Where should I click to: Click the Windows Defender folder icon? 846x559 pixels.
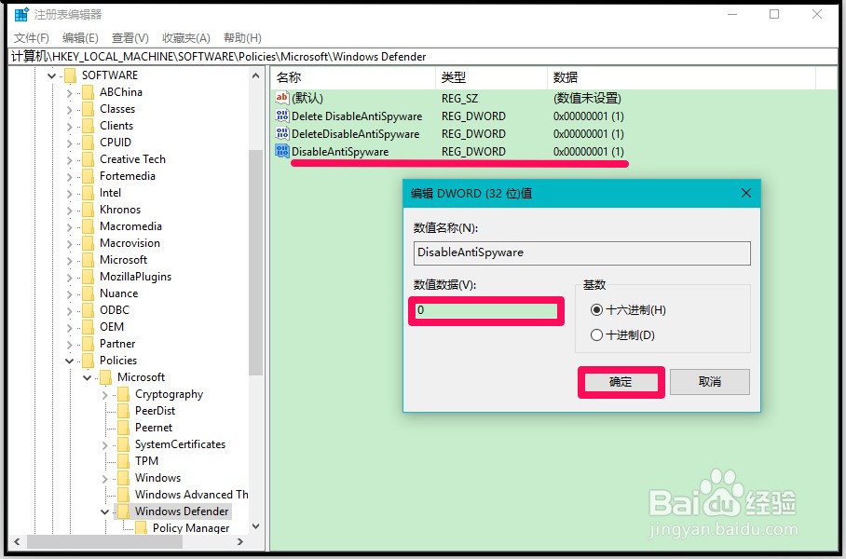124,511
